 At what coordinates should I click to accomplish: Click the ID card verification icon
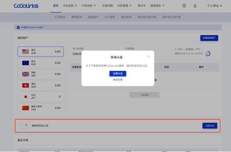point(24,125)
